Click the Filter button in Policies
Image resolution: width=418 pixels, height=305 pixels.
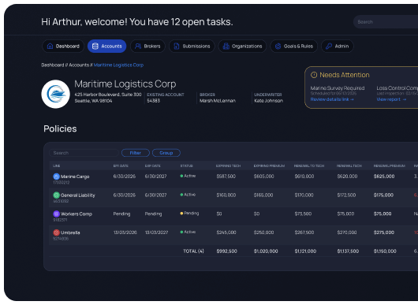click(x=136, y=153)
